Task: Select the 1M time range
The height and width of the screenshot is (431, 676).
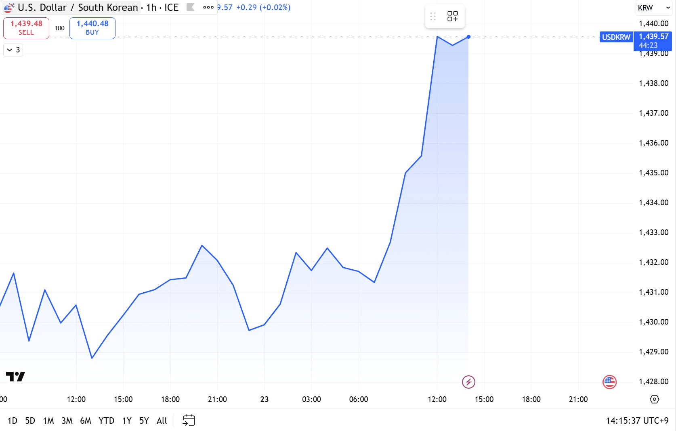Action: coord(48,421)
